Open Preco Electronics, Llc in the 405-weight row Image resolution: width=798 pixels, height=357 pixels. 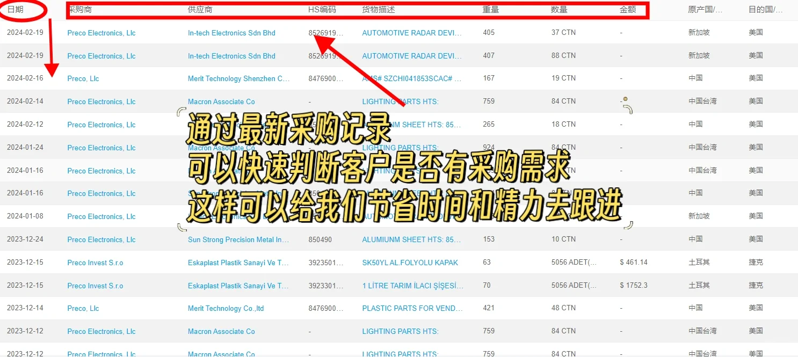click(x=101, y=33)
